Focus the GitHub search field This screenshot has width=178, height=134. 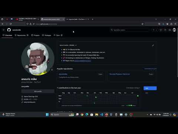click(129, 30)
